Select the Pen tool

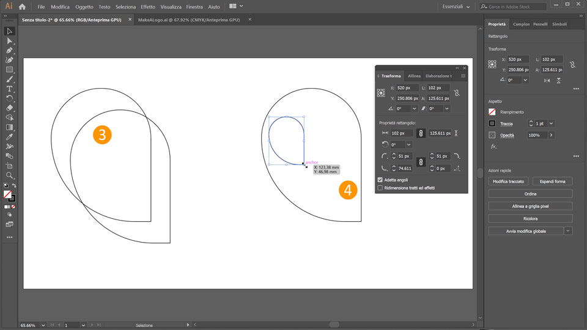[x=9, y=51]
